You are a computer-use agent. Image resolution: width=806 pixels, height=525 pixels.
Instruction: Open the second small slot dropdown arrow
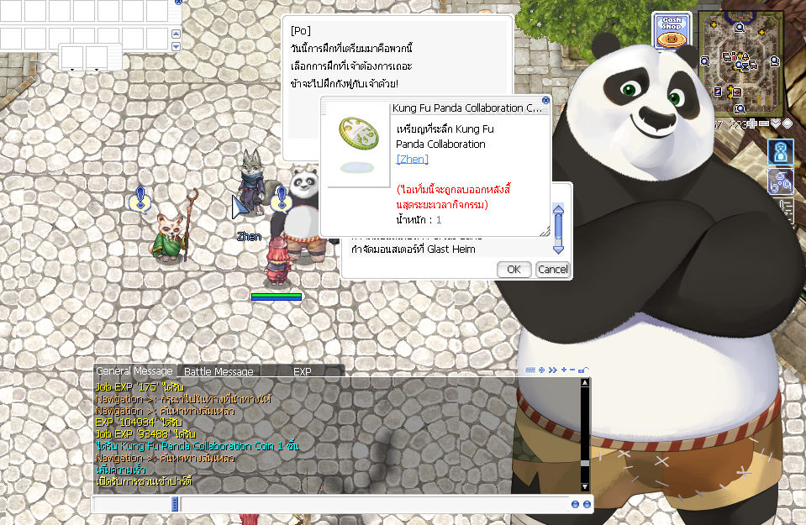pos(96,69)
